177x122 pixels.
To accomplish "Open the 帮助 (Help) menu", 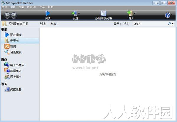I will pos(50,7).
